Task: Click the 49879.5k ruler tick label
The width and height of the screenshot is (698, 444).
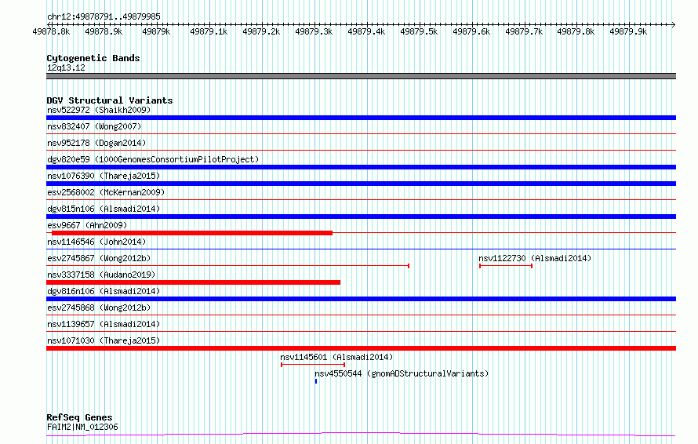Action: 419,31
